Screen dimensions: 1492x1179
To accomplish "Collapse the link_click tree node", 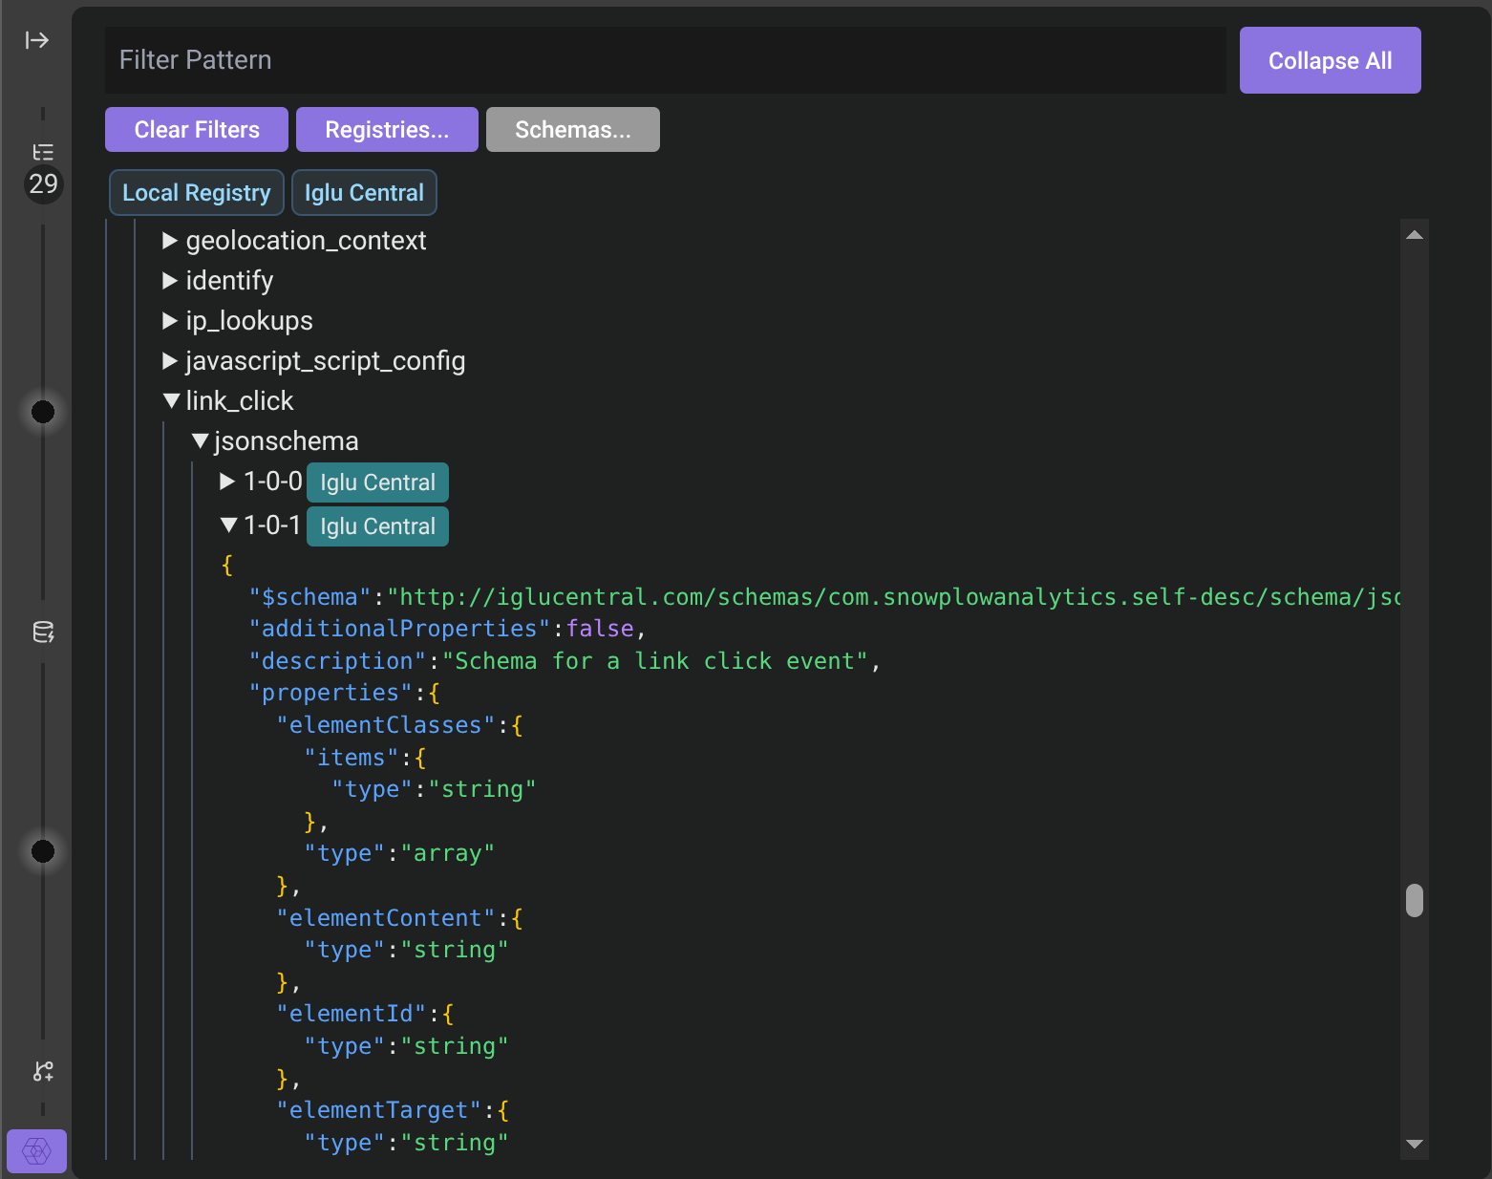I will click(171, 401).
